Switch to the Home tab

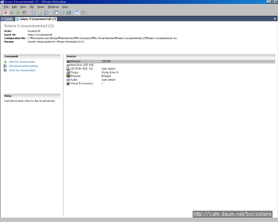pyautogui.click(x=7, y=19)
